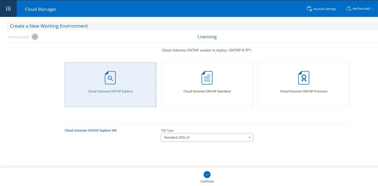This screenshot has width=378, height=186.
Task: Open the VM Type dropdown
Action: point(207,137)
